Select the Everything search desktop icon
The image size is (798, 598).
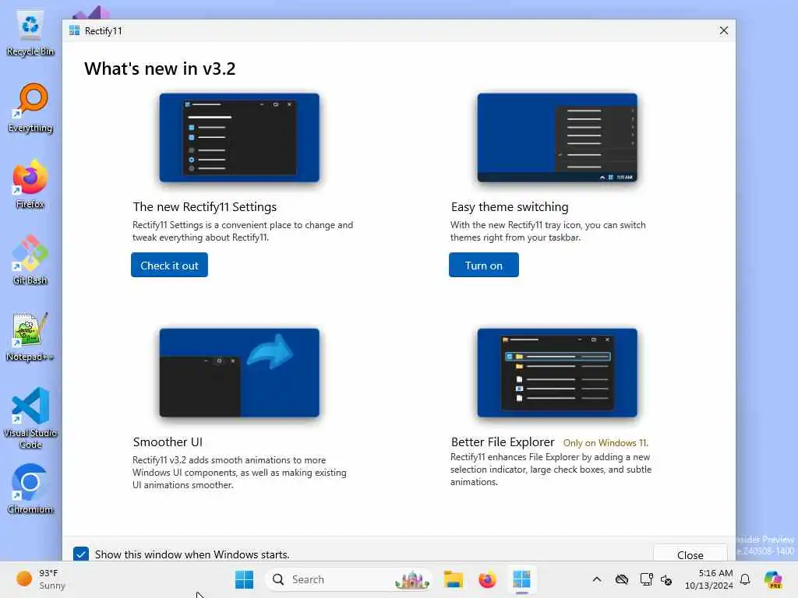30,108
